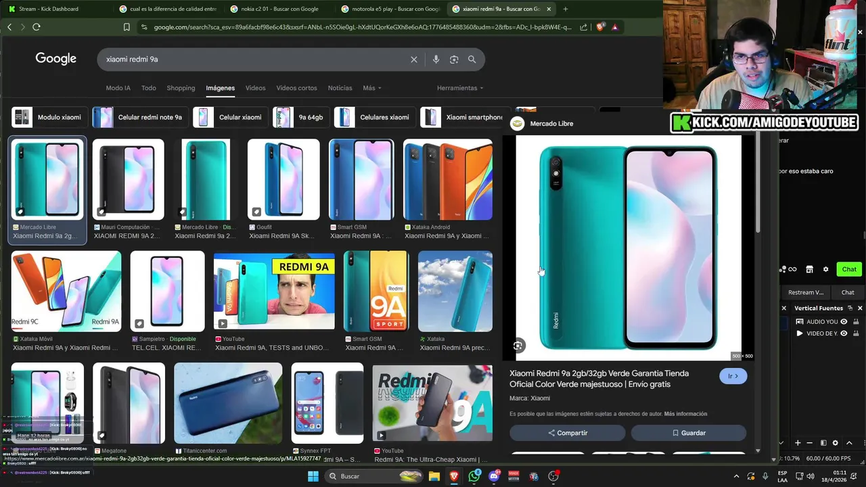Open a new browser tab
This screenshot has width=866, height=487.
pyautogui.click(x=566, y=9)
